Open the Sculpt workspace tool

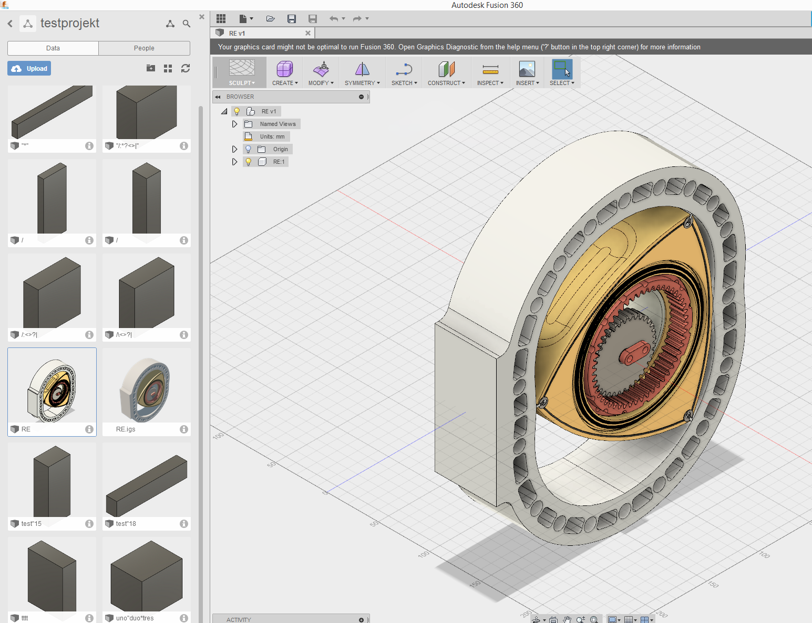point(242,69)
